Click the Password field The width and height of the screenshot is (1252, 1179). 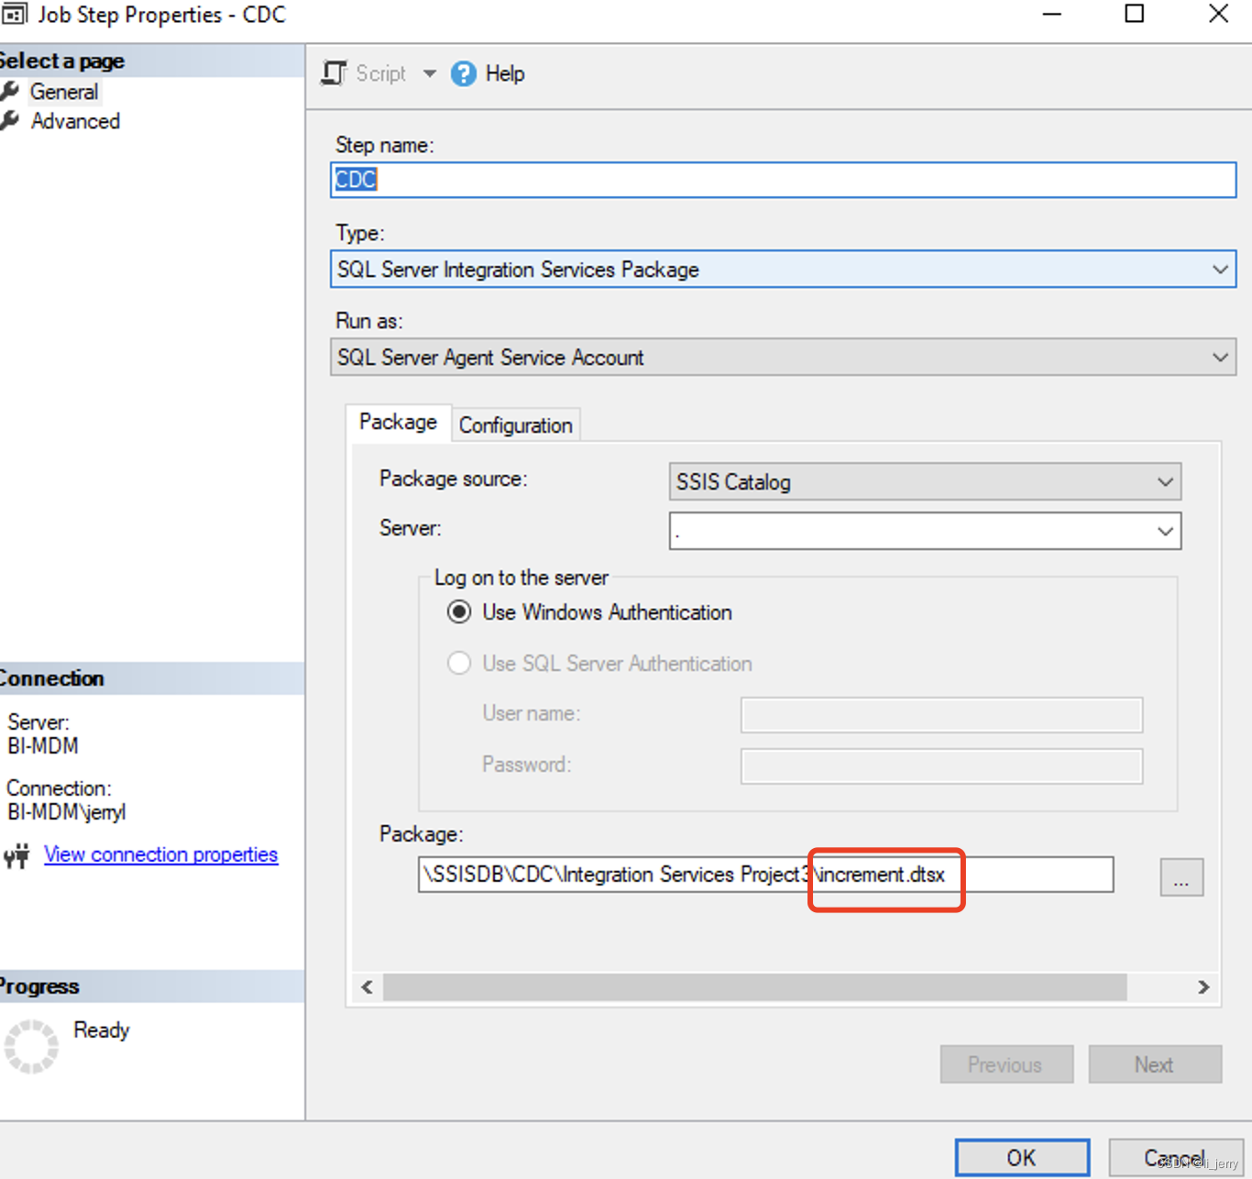click(x=941, y=766)
